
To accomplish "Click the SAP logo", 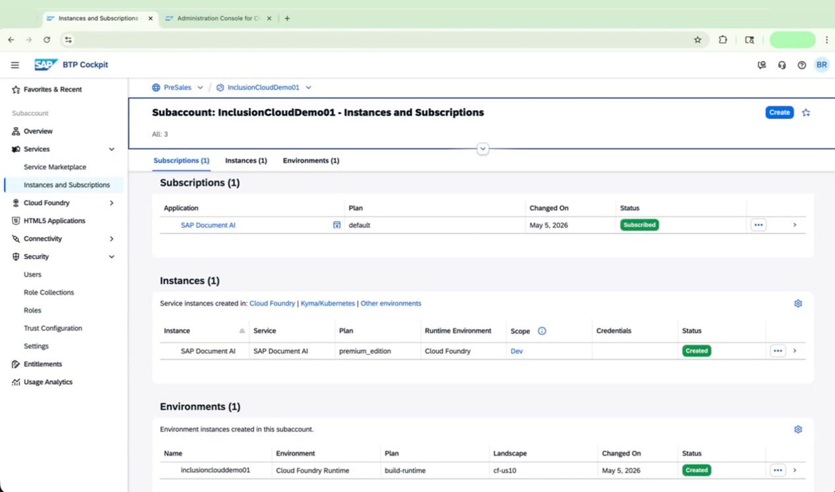I will point(46,64).
